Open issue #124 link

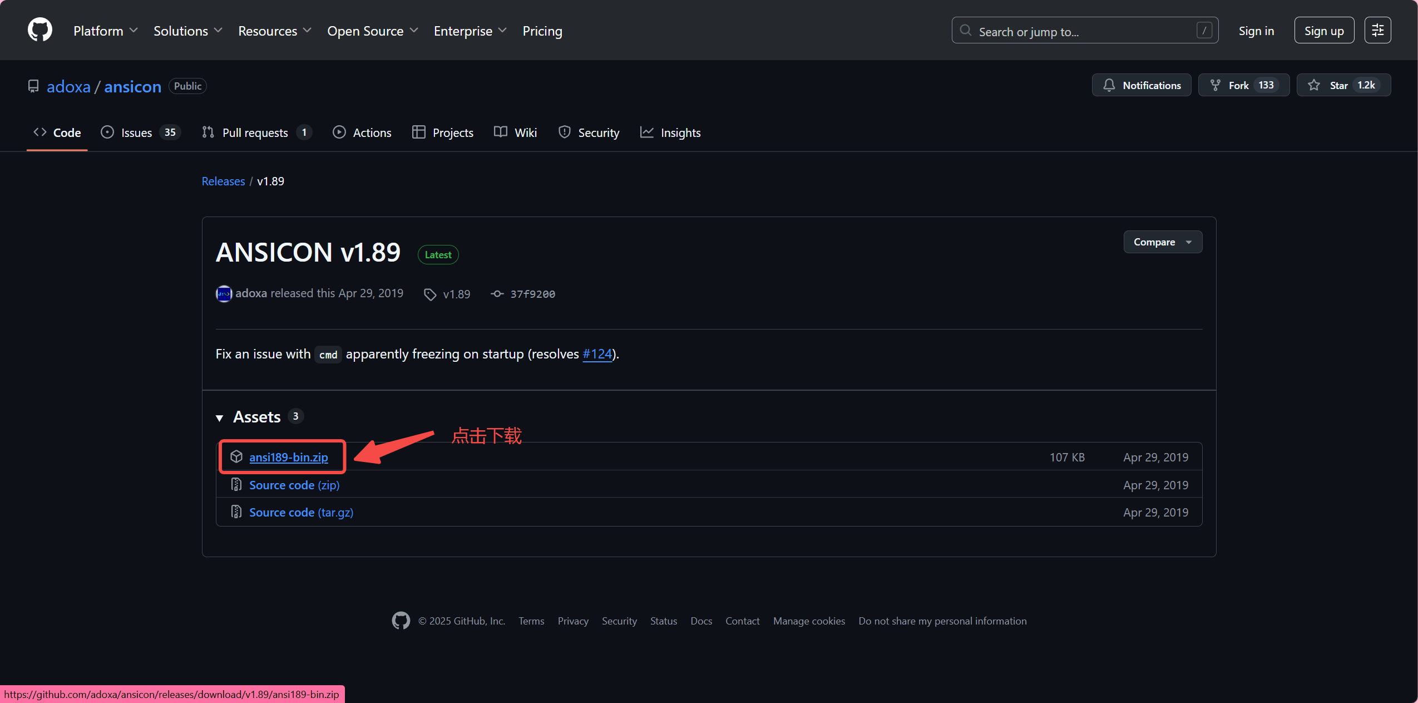pyautogui.click(x=597, y=354)
